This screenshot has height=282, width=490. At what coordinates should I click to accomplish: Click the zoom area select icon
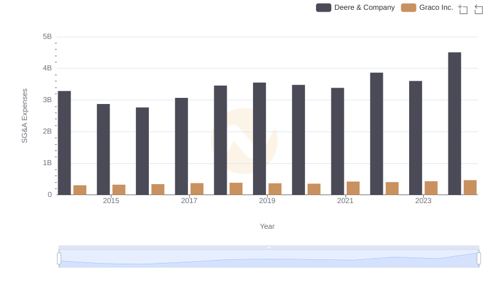coord(463,9)
